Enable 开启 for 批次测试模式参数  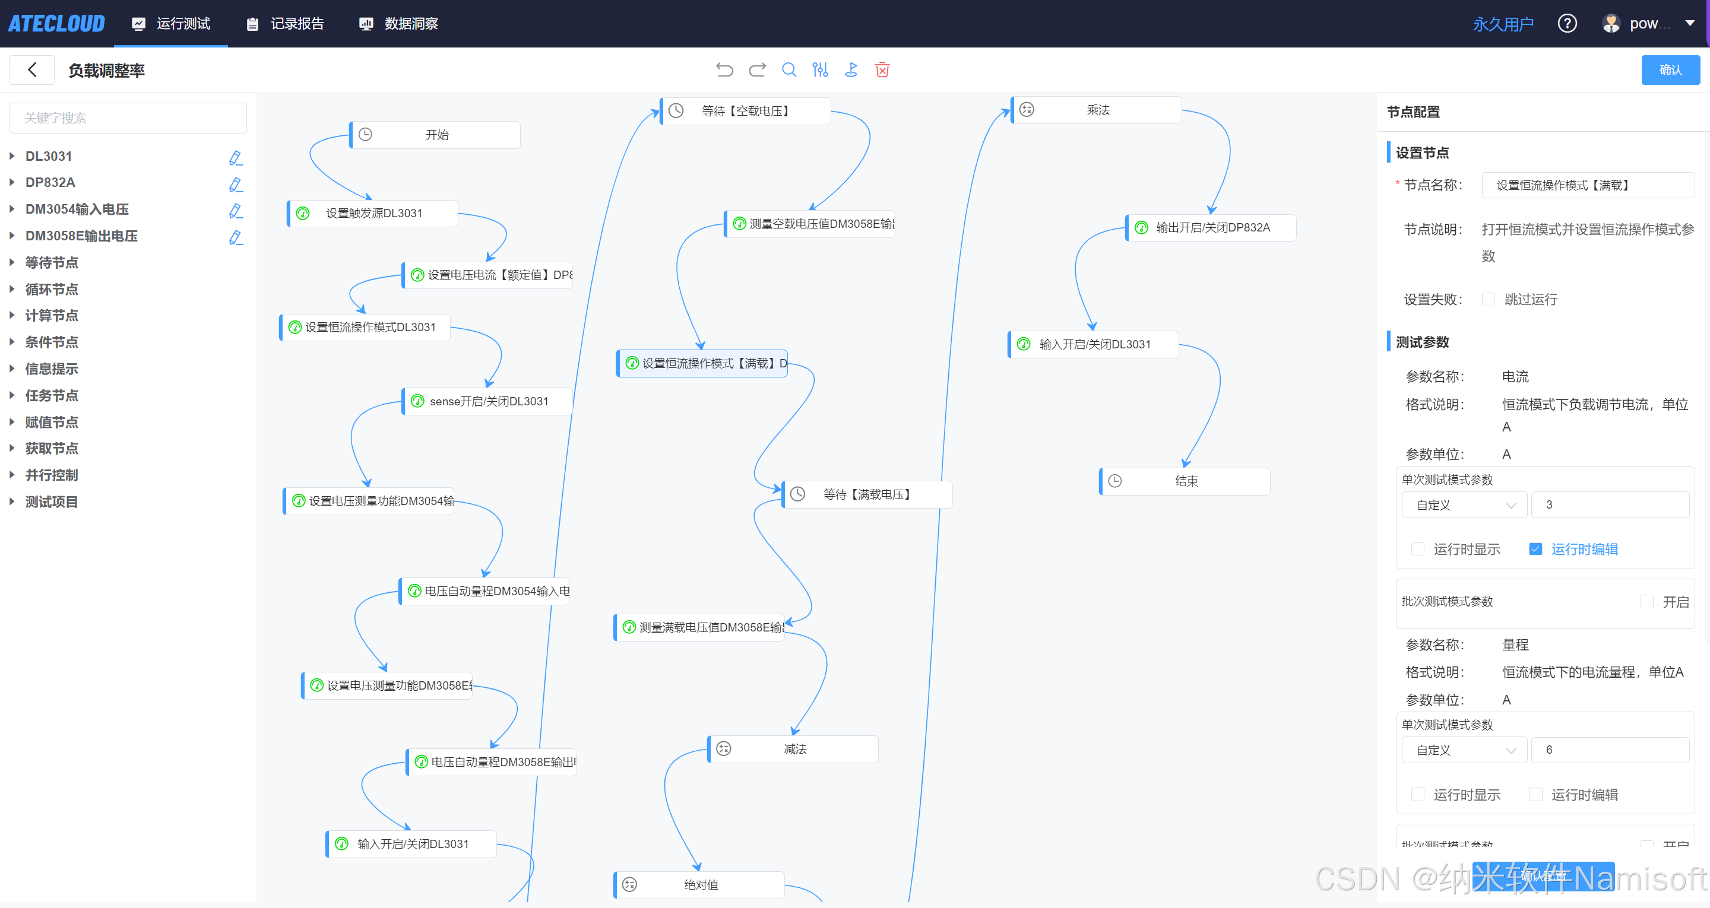(1646, 601)
